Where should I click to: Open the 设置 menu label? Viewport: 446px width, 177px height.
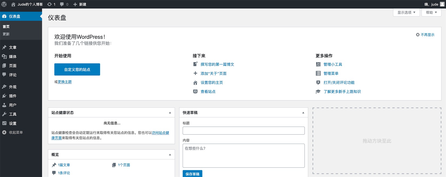[13, 123]
